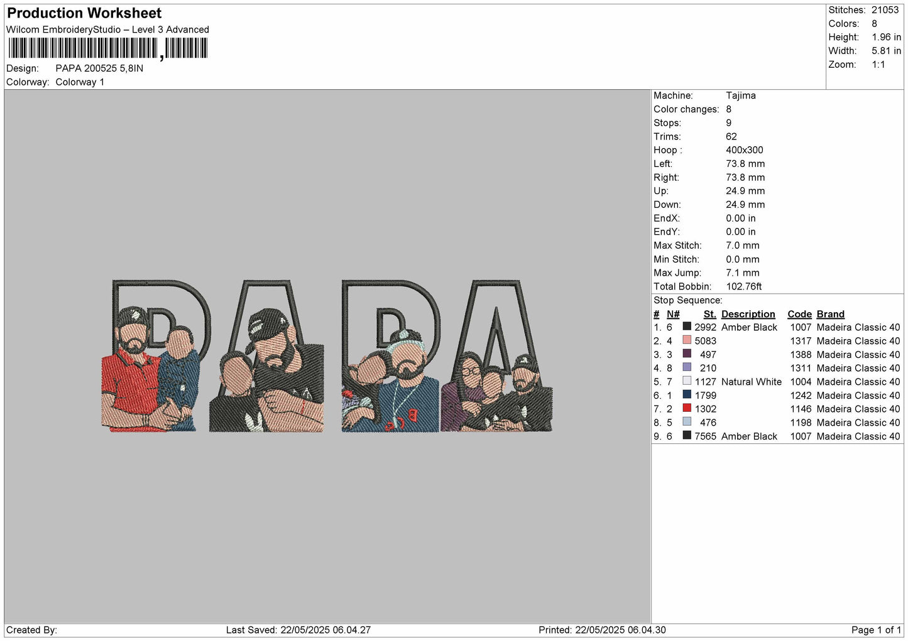Click the embroidered PAPA design preview
908x641 pixels.
coord(327,356)
